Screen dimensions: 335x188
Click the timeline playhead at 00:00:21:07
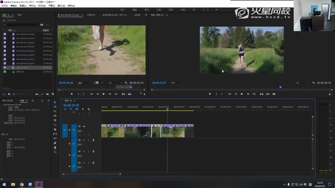pyautogui.click(x=167, y=109)
